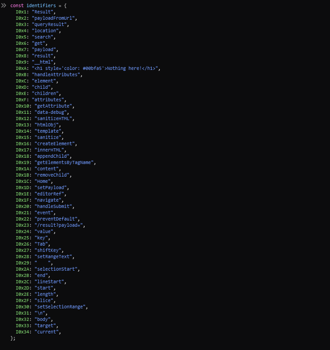
Task: Click the "setSelectionRange" string
Action: pyautogui.click(x=61, y=307)
